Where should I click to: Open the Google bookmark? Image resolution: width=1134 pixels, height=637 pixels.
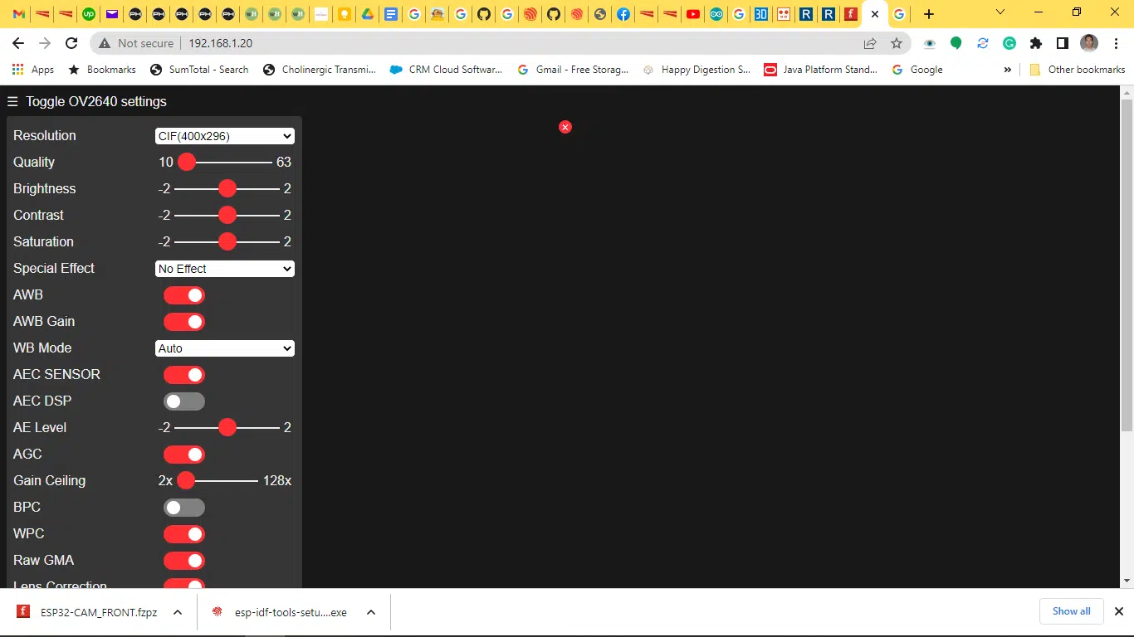(x=917, y=70)
